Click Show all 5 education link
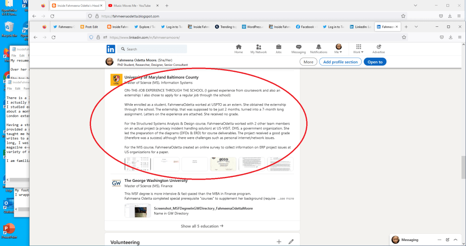This screenshot has width=466, height=246. click(x=202, y=226)
